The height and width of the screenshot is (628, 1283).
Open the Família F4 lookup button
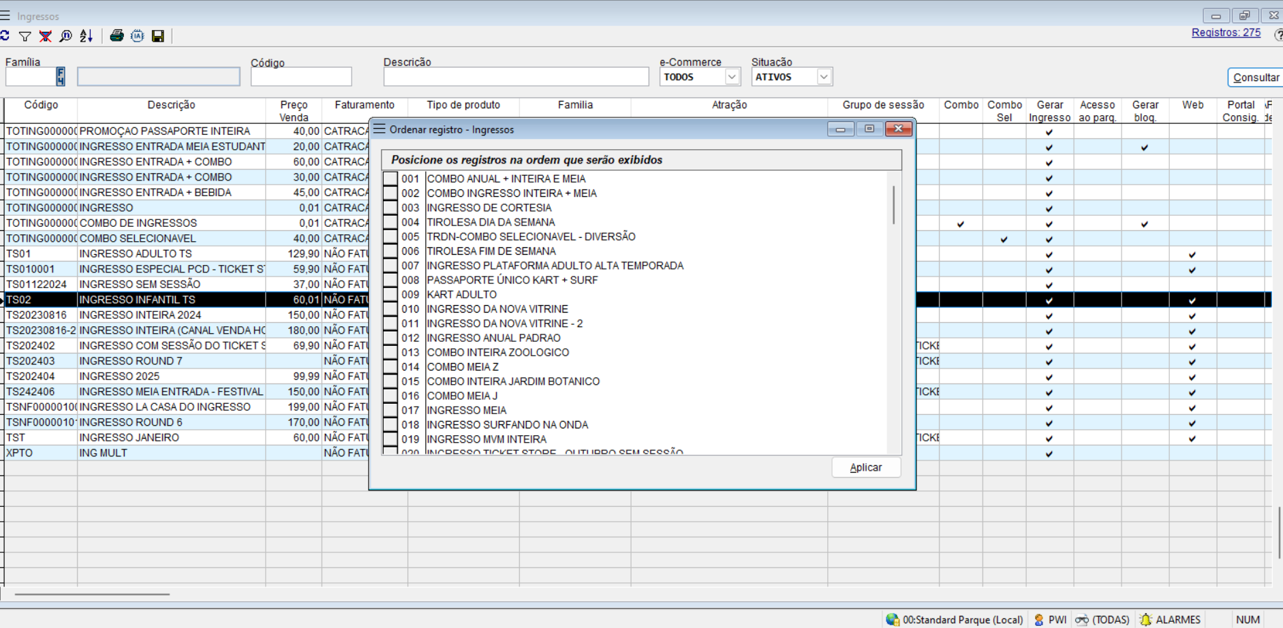coord(61,76)
